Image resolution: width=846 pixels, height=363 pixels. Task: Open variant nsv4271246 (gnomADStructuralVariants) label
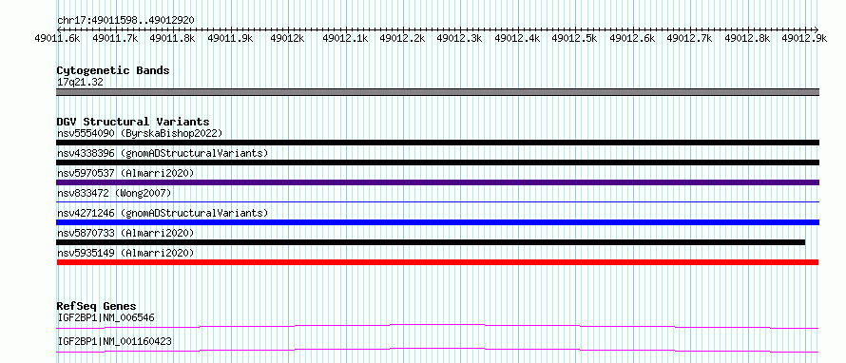point(163,213)
